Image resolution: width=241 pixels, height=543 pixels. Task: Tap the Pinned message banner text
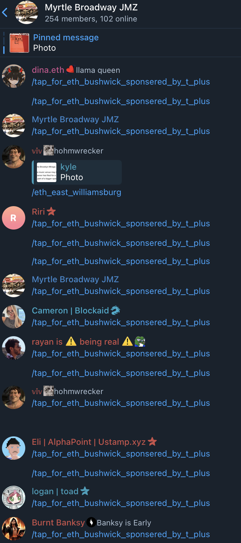point(66,37)
